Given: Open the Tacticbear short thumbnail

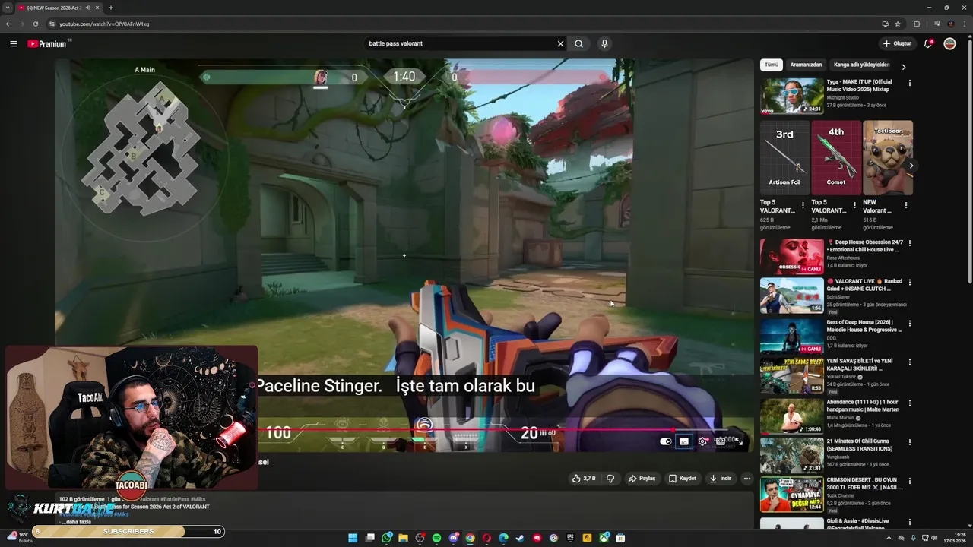Looking at the screenshot, I should [x=888, y=157].
